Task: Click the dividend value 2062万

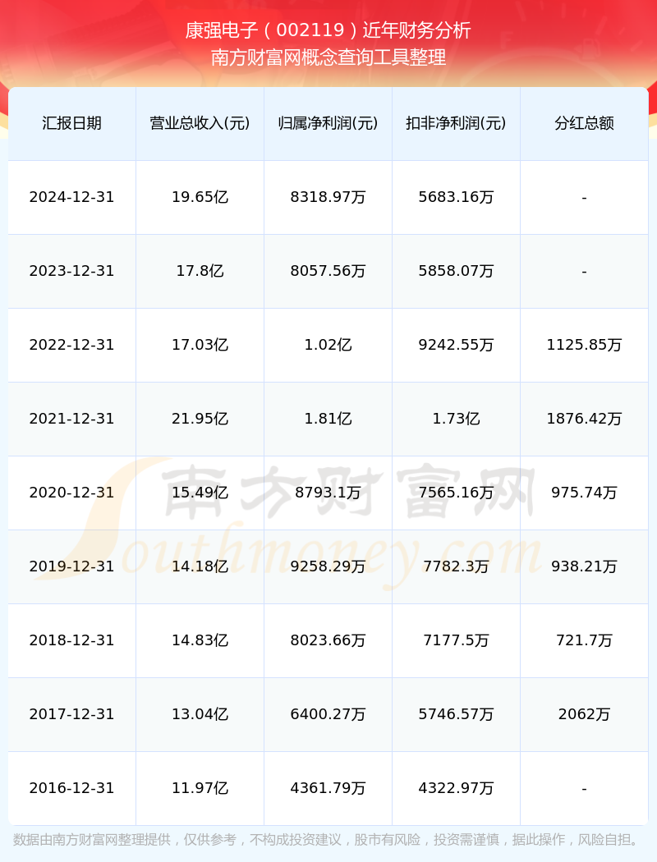Action: [x=585, y=714]
